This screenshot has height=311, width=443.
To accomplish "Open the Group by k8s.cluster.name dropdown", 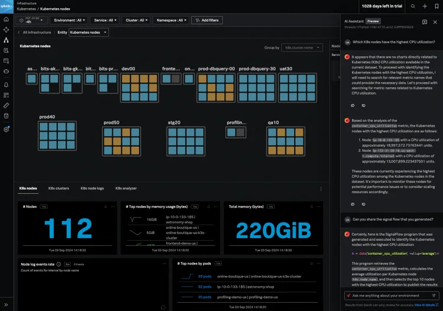I will (301, 47).
